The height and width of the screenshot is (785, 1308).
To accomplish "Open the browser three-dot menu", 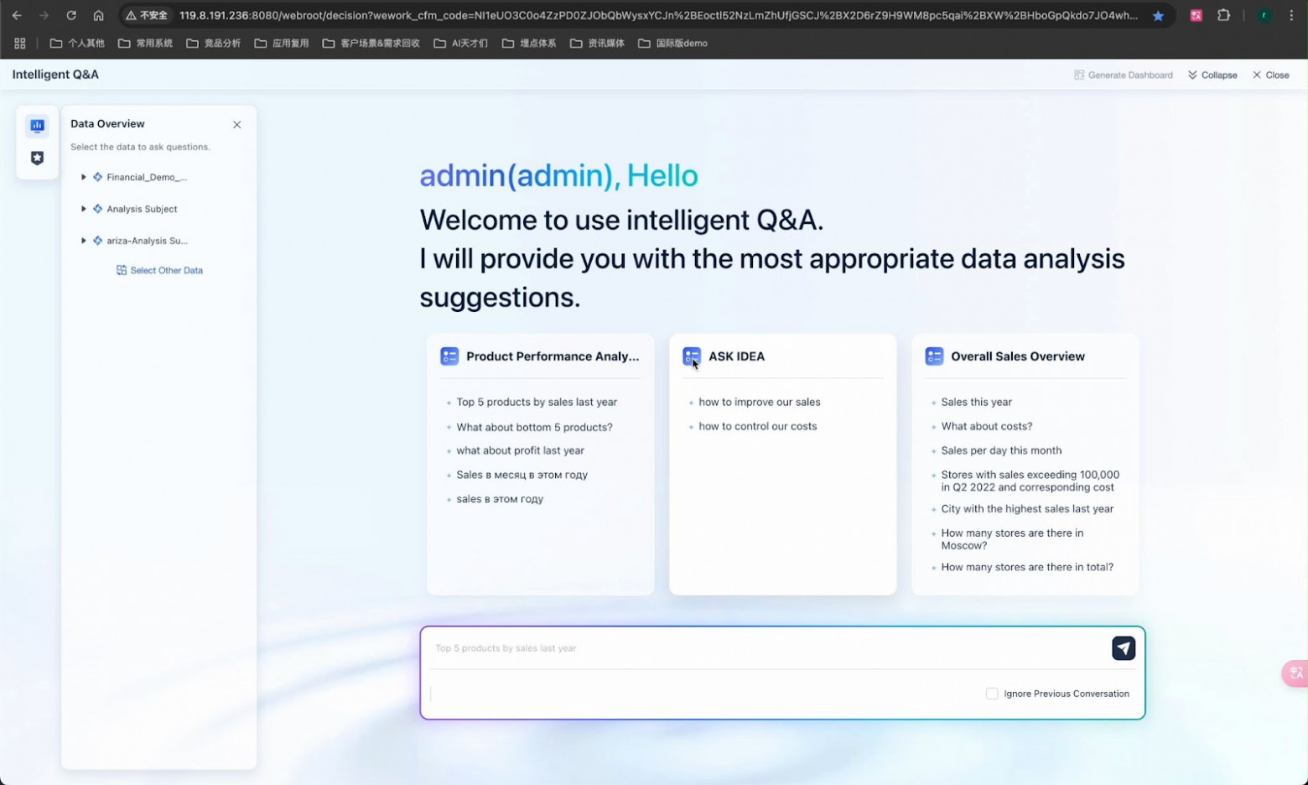I will [x=1291, y=15].
